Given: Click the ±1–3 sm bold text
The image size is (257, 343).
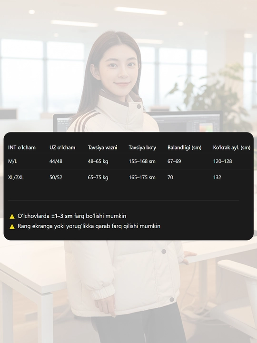Looking at the screenshot, I should click(62, 216).
